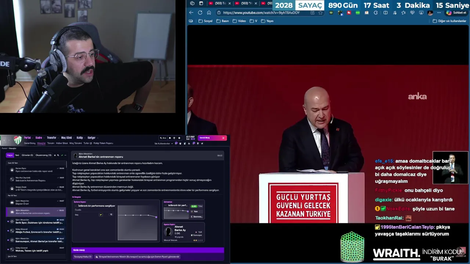Open the settings gear icon in game header
Image resolution: width=470 pixels, height=264 pixels.
point(179,138)
